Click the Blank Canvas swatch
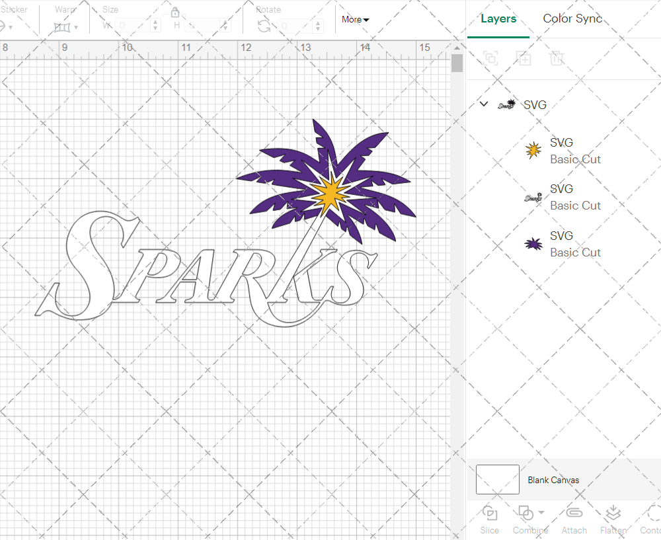Screen dimensions: 661x540 pos(497,480)
